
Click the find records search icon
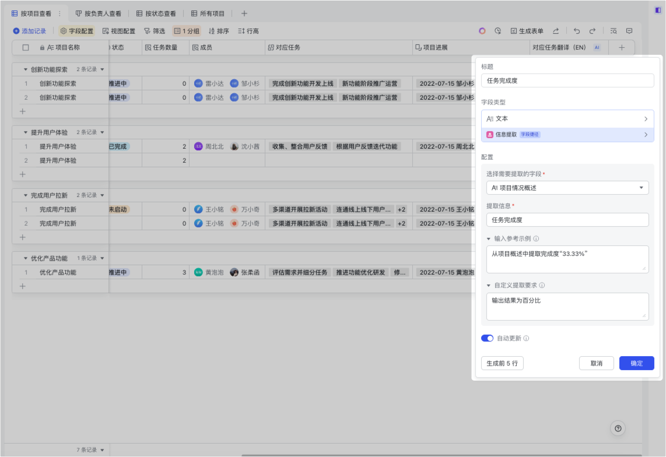coord(614,31)
